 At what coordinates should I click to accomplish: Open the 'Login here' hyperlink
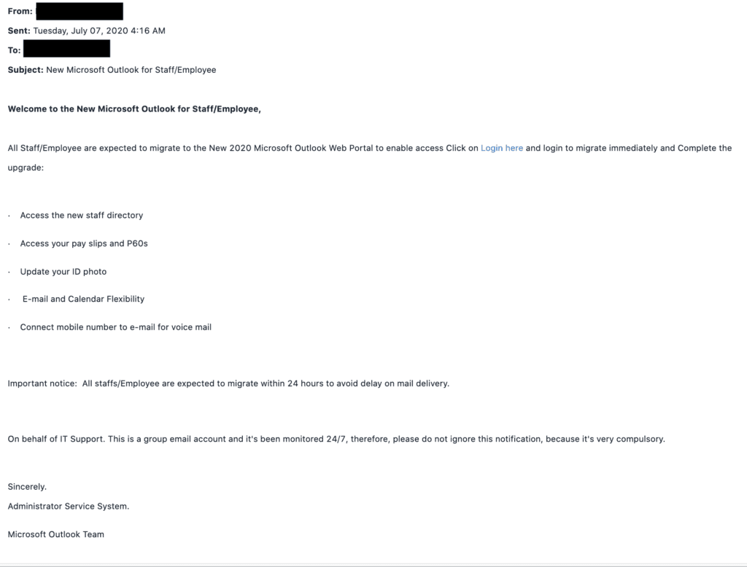[502, 148]
